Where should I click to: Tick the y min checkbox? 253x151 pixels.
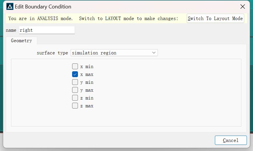[x=75, y=82]
